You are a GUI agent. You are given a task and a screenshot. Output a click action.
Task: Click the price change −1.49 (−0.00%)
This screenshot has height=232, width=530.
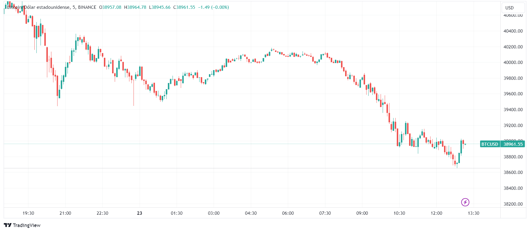coord(213,7)
